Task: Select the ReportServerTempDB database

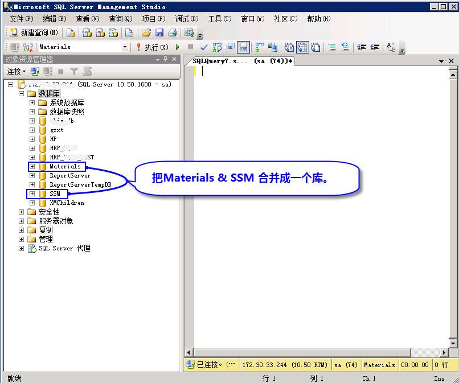Action: click(x=80, y=184)
